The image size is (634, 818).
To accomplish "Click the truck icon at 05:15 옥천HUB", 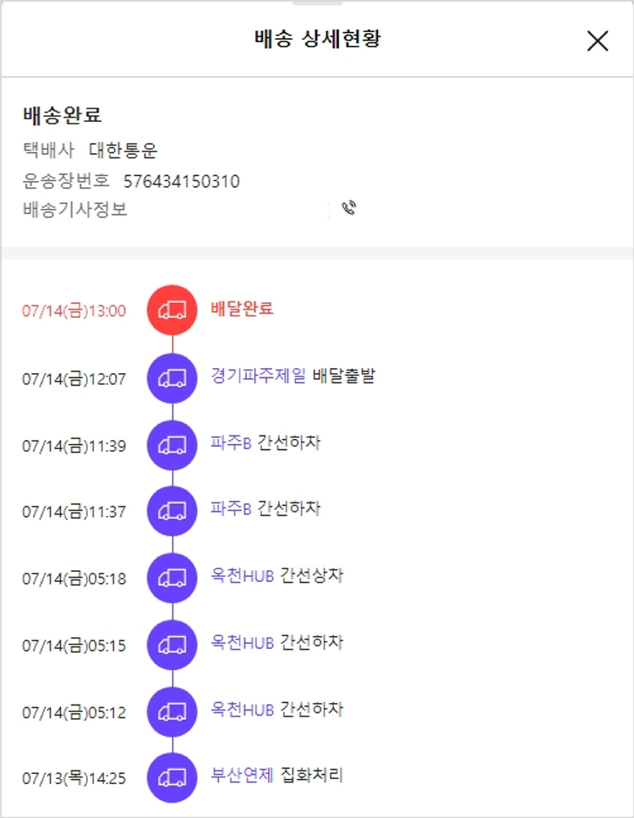I will 172,645.
